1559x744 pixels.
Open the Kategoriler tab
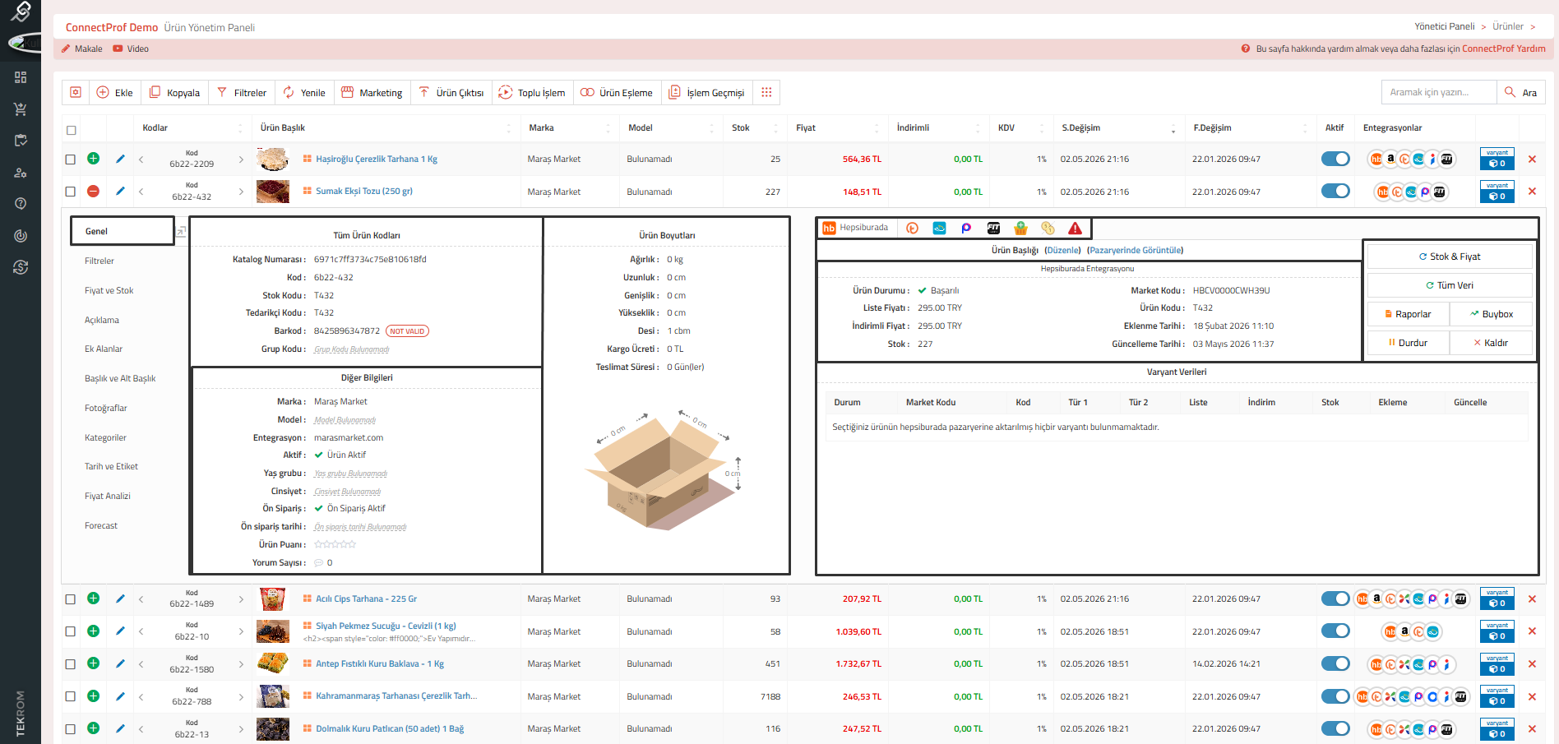point(105,438)
